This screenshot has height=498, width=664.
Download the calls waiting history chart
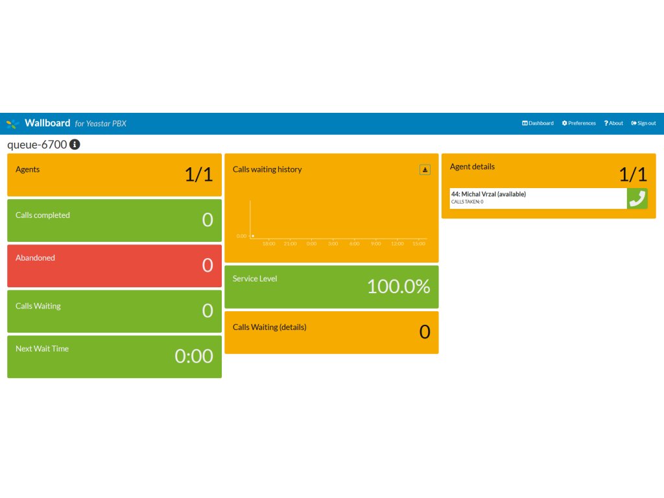click(425, 170)
